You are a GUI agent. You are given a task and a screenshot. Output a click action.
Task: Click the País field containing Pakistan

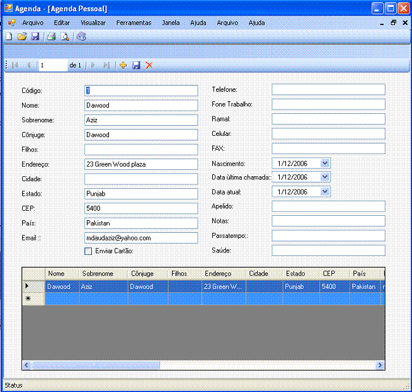(x=141, y=223)
